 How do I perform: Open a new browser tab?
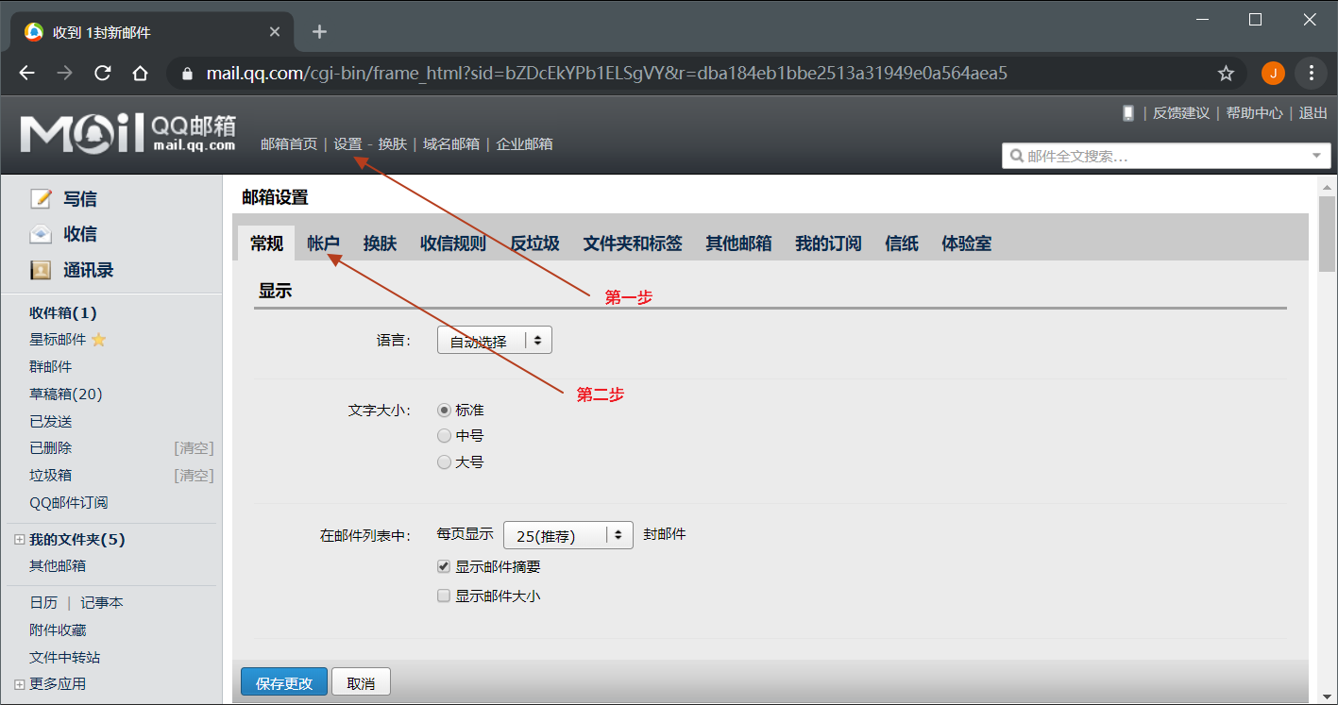point(319,32)
